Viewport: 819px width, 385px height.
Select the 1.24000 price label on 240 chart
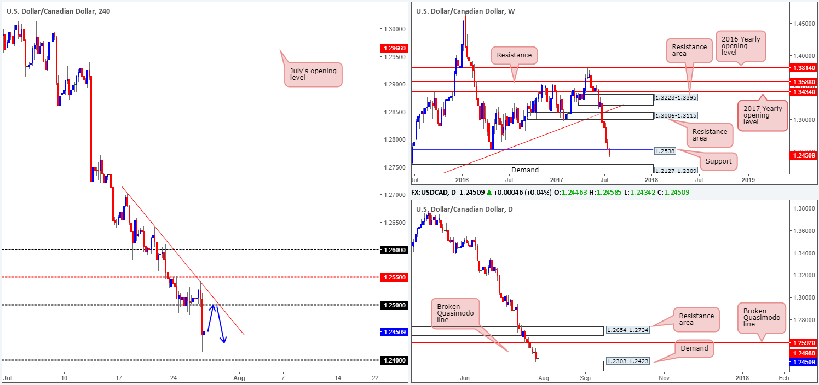(x=393, y=360)
